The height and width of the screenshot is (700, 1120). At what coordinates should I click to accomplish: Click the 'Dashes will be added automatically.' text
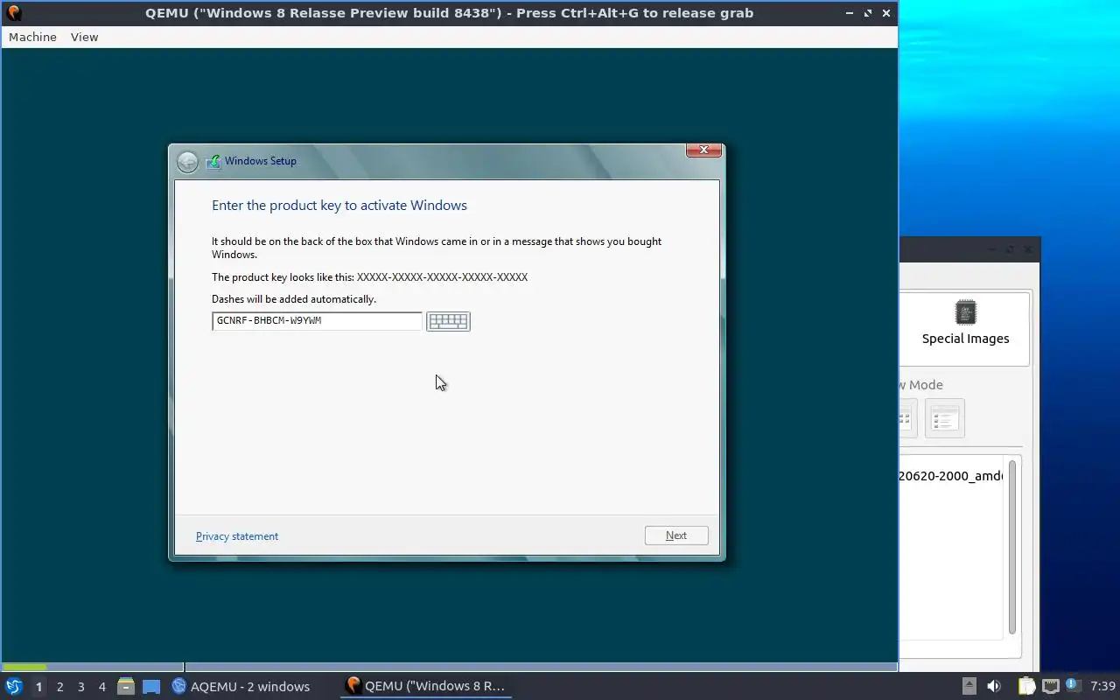(x=294, y=299)
